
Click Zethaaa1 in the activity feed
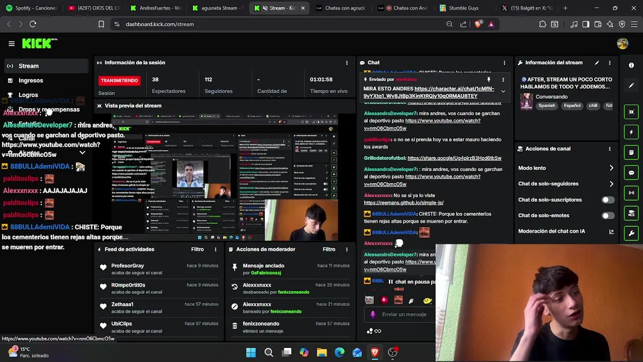(122, 305)
